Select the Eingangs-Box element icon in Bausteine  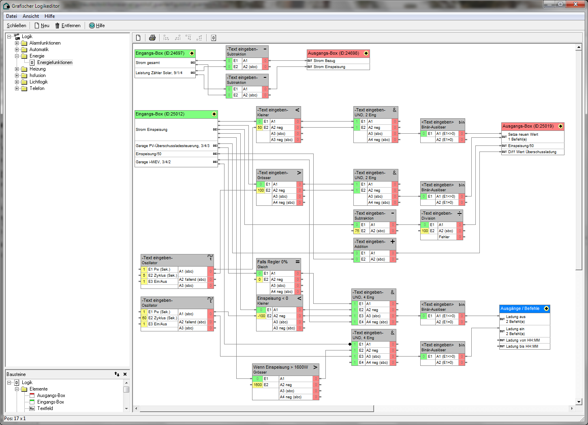(32, 402)
